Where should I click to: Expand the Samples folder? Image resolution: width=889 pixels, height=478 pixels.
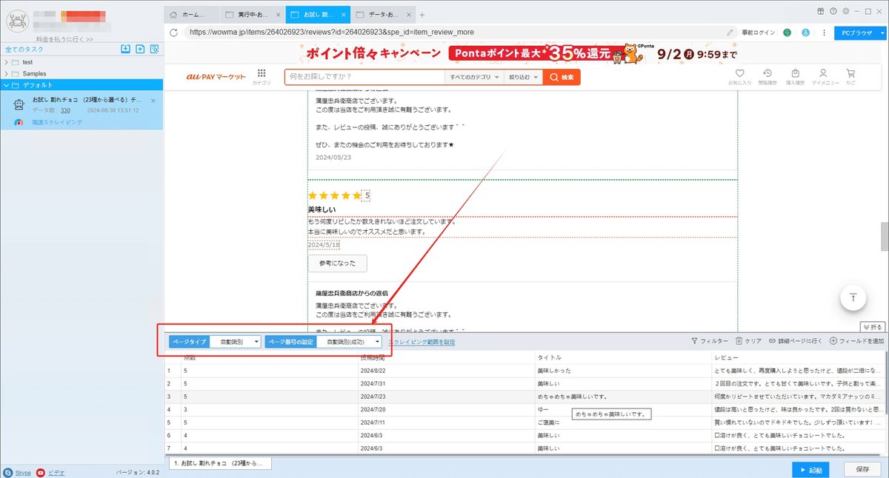click(7, 74)
